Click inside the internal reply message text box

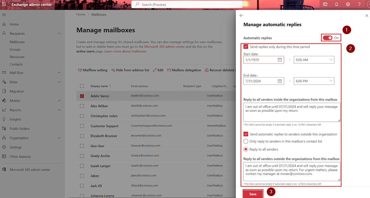[292, 112]
